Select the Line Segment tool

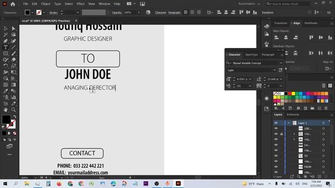pos(14,47)
